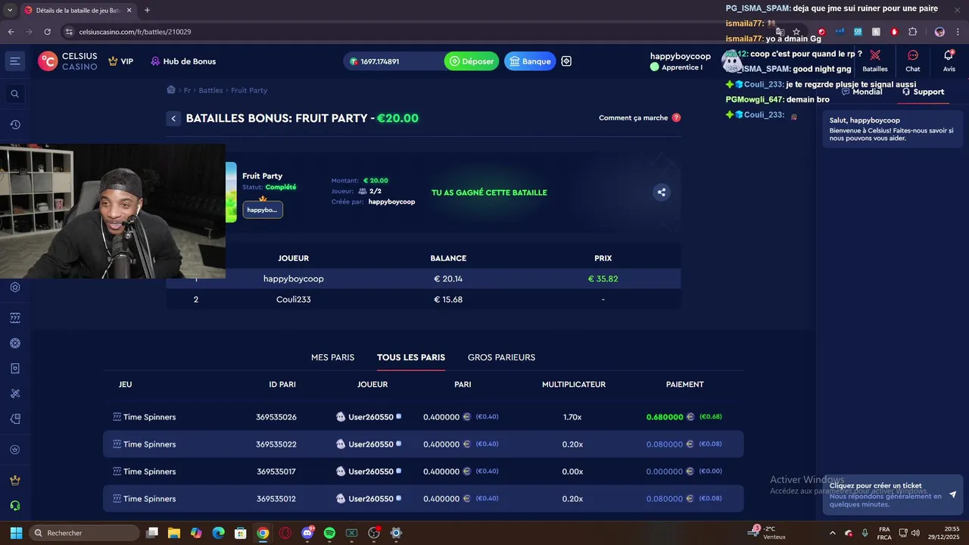Click the sidebar crown icon at bottom
Screen dimensions: 969x545
(x=14, y=480)
